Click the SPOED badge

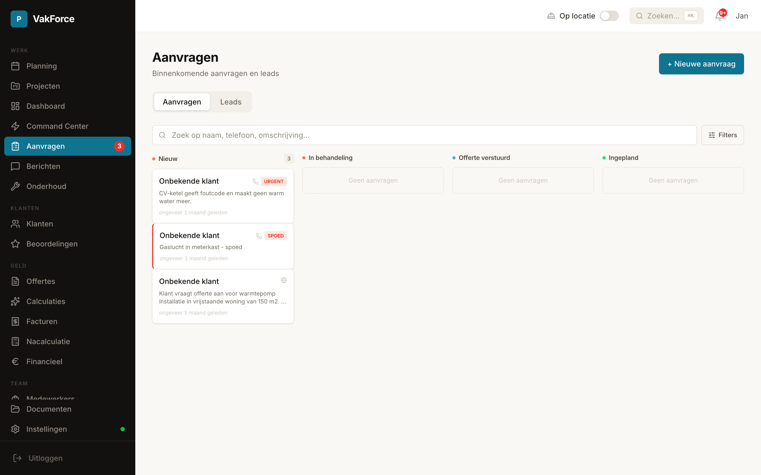[276, 236]
